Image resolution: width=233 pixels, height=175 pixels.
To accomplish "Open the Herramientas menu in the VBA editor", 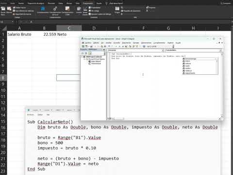I will [x=146, y=43].
